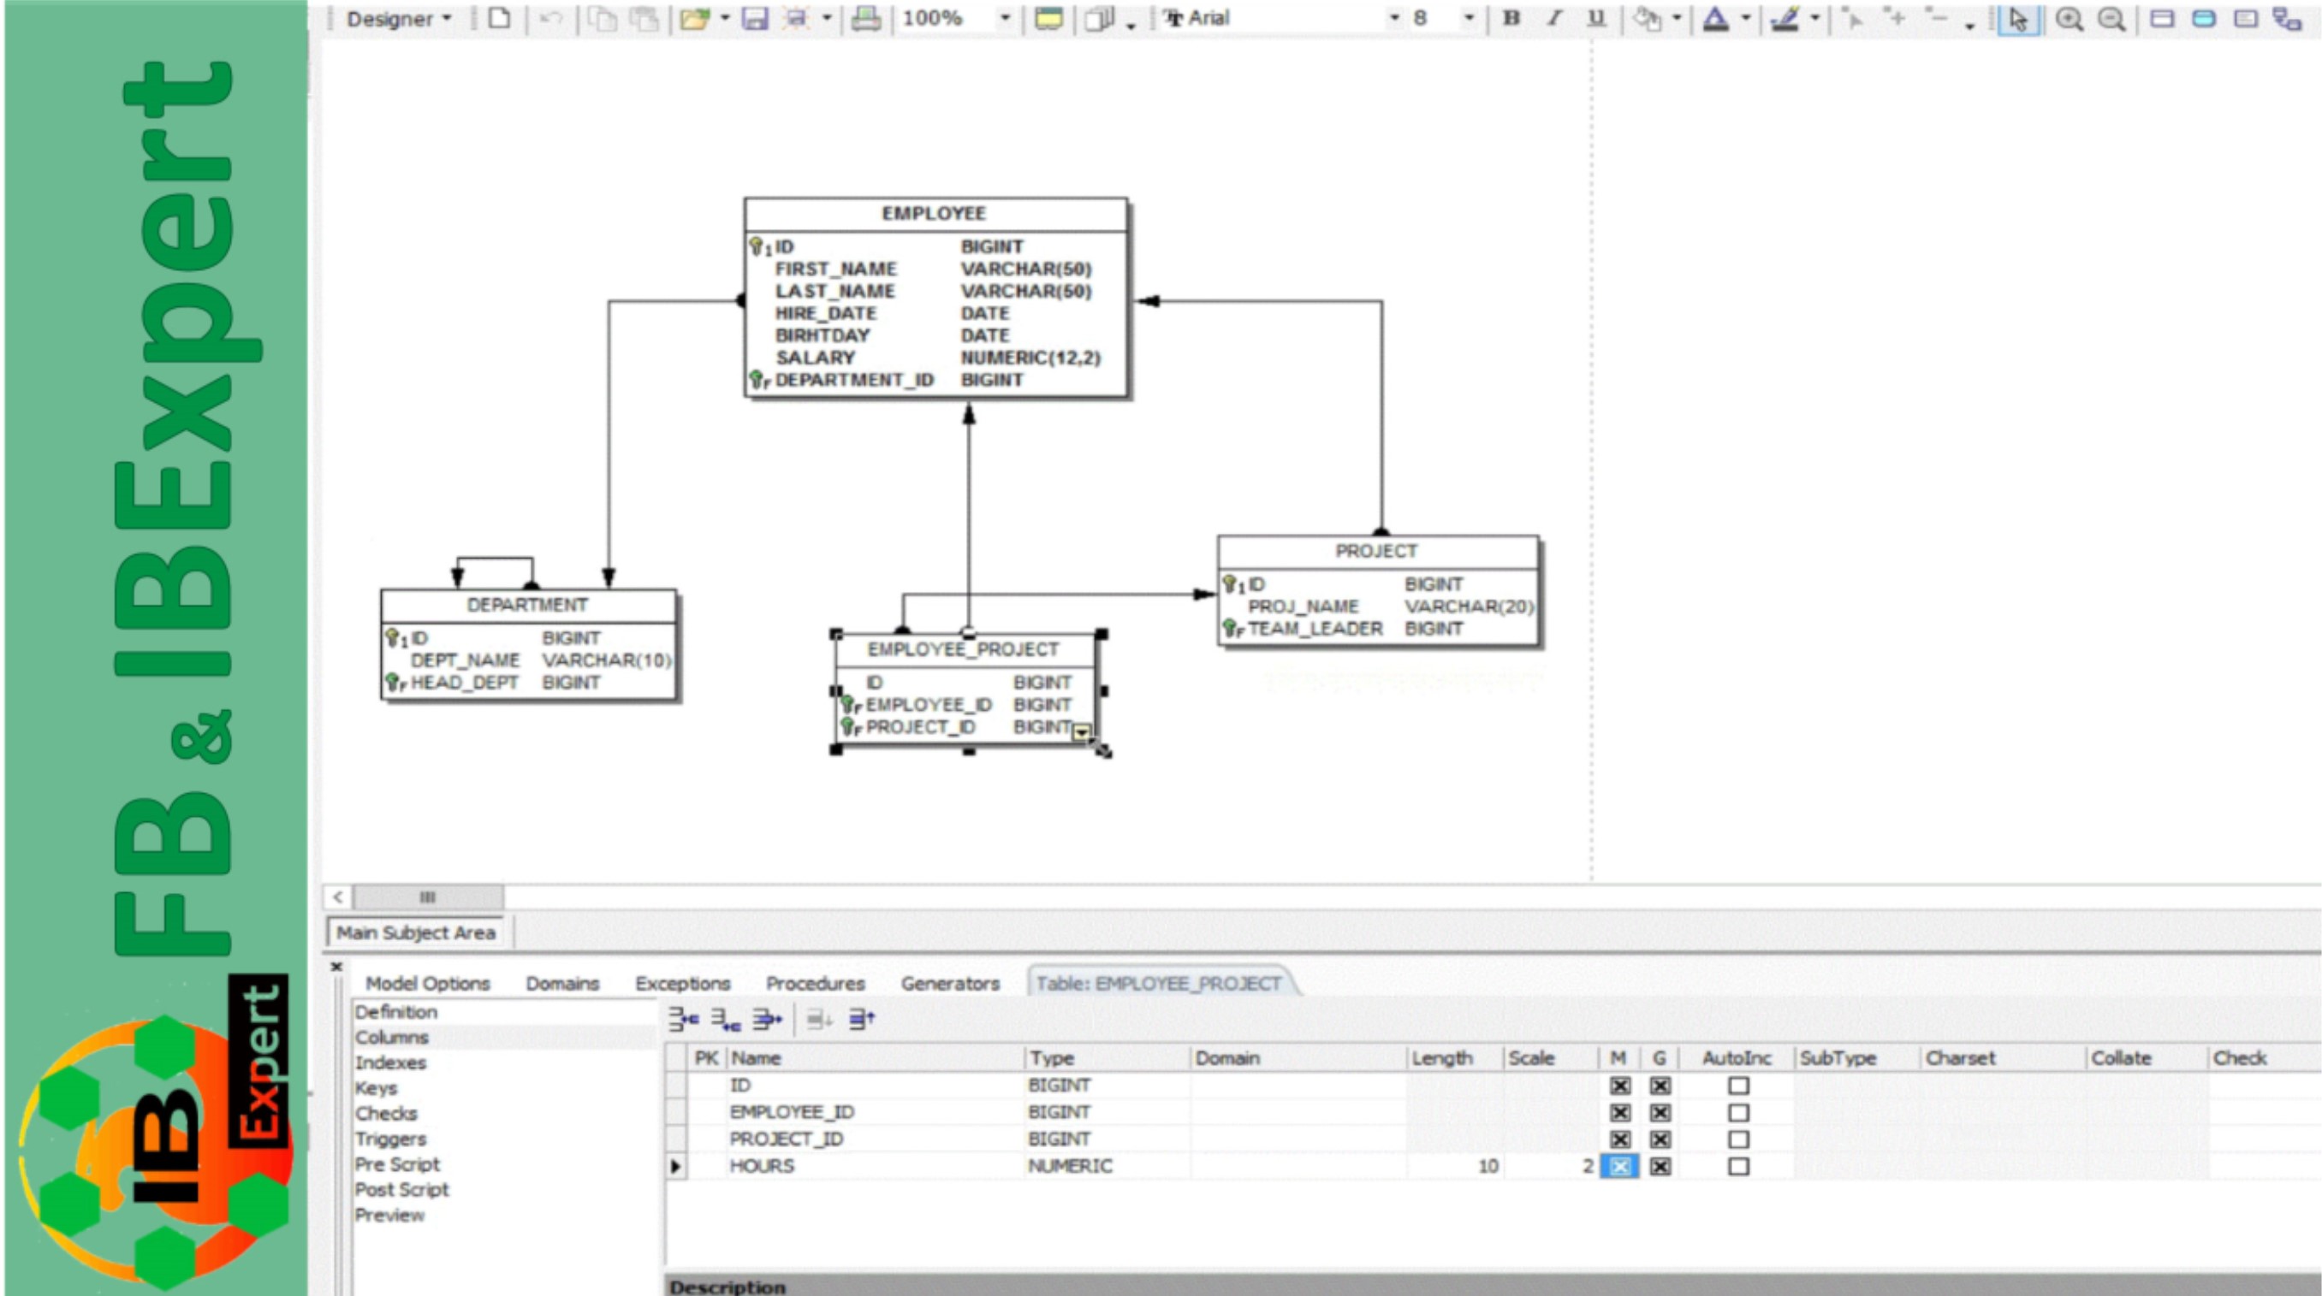Click the Underline formatting icon
The image size is (2322, 1296).
[1595, 18]
